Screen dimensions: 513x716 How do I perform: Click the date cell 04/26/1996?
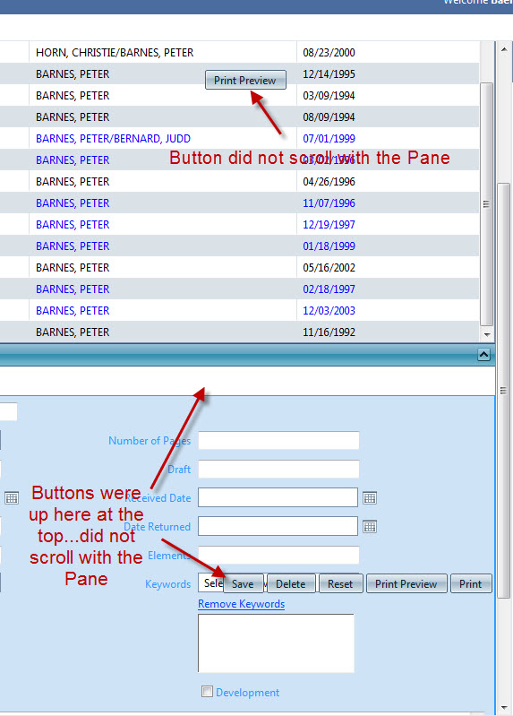(x=329, y=181)
